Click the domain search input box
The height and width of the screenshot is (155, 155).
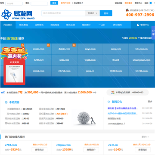point(64,13)
